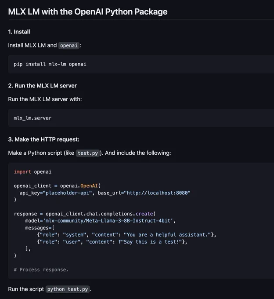
Task: Click the "mlx_lm.server" command line
Action: click(32, 118)
